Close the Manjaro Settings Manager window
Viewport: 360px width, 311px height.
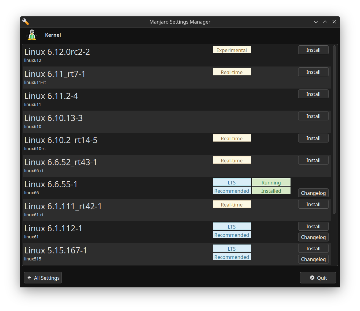[x=334, y=22]
